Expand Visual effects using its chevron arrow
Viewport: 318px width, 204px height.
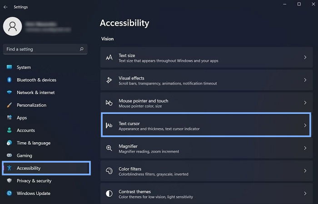[x=305, y=80]
